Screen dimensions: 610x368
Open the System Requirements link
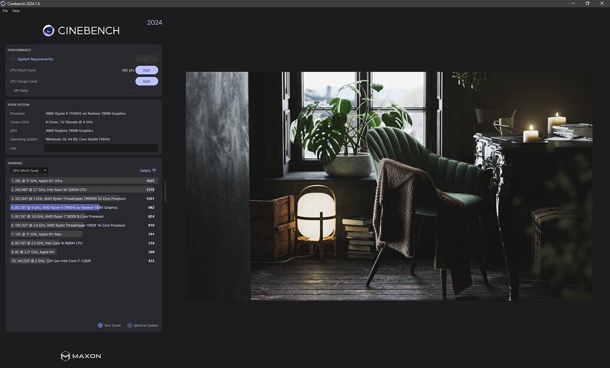point(35,59)
